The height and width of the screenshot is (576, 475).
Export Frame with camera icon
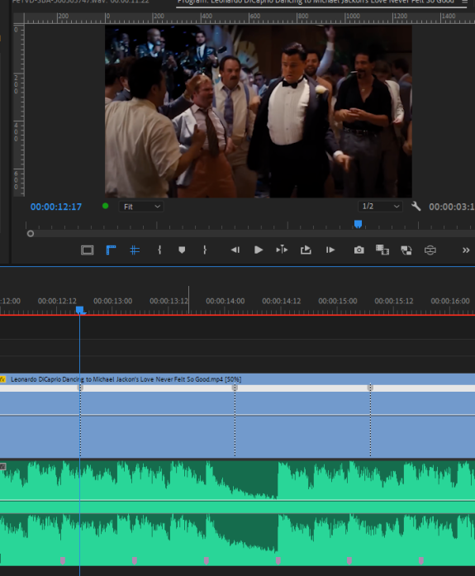click(x=359, y=250)
